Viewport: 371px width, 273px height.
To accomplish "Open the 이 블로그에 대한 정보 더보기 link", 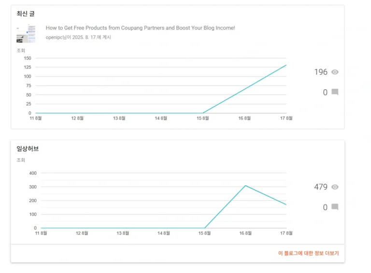I will click(x=309, y=253).
